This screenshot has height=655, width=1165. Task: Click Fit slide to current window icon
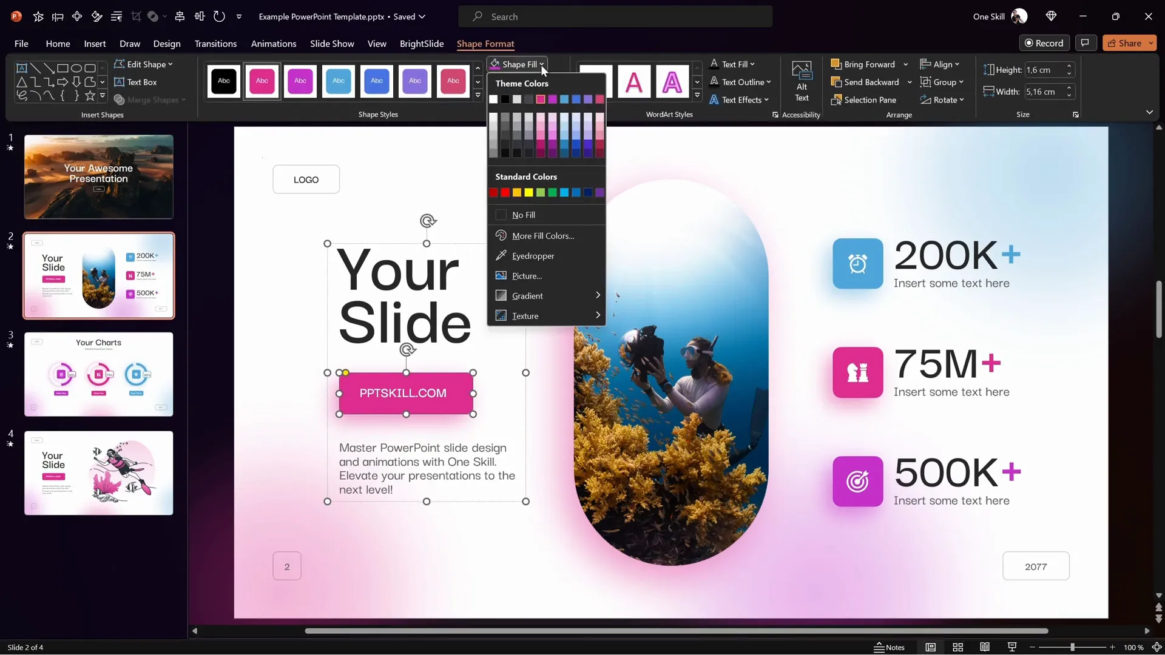[1157, 647]
